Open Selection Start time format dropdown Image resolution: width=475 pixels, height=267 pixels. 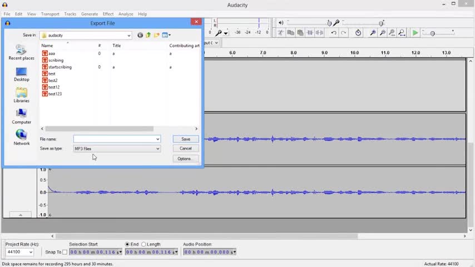click(121, 252)
